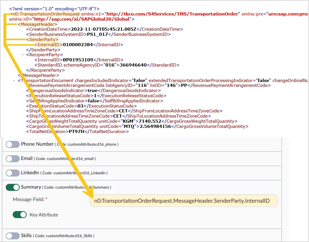Click the Phone Number attribute label
This screenshot has width=309, height=242.
click(37, 144)
